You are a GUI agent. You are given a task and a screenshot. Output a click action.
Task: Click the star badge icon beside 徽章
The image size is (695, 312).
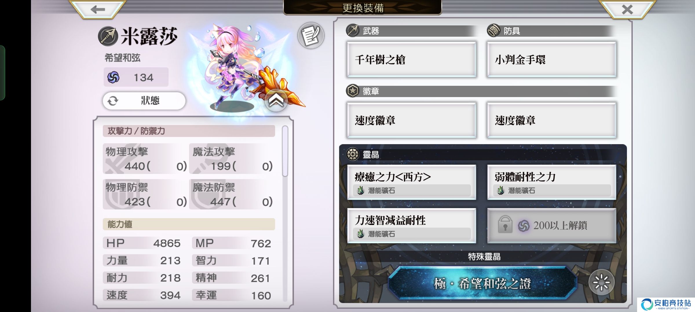353,91
